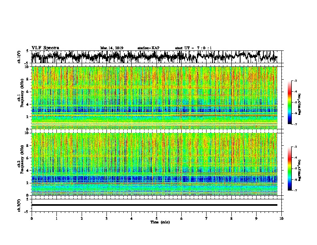
Task: Click the time axis tick label 5
Action: click(x=156, y=219)
